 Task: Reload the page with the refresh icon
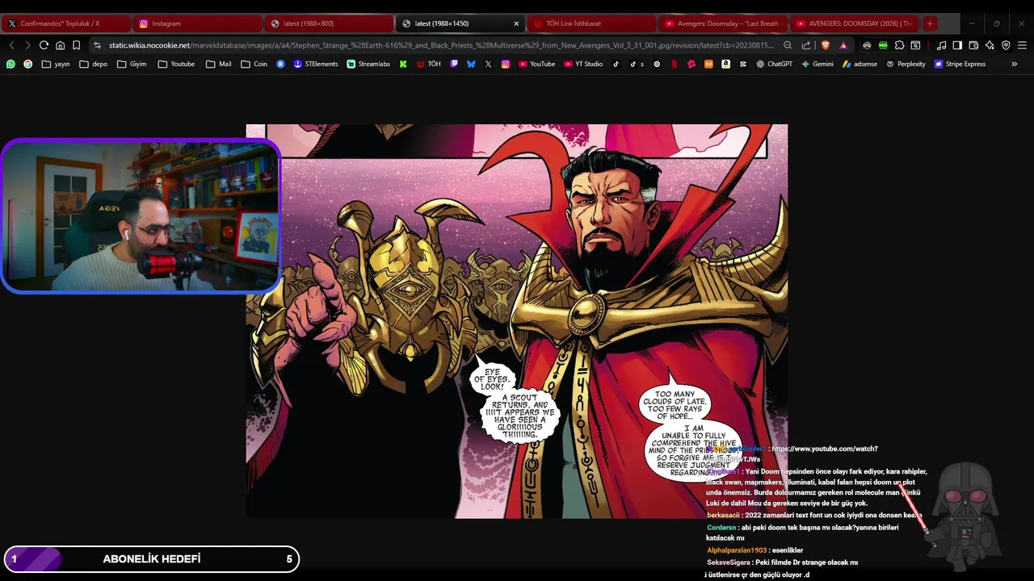(x=44, y=45)
